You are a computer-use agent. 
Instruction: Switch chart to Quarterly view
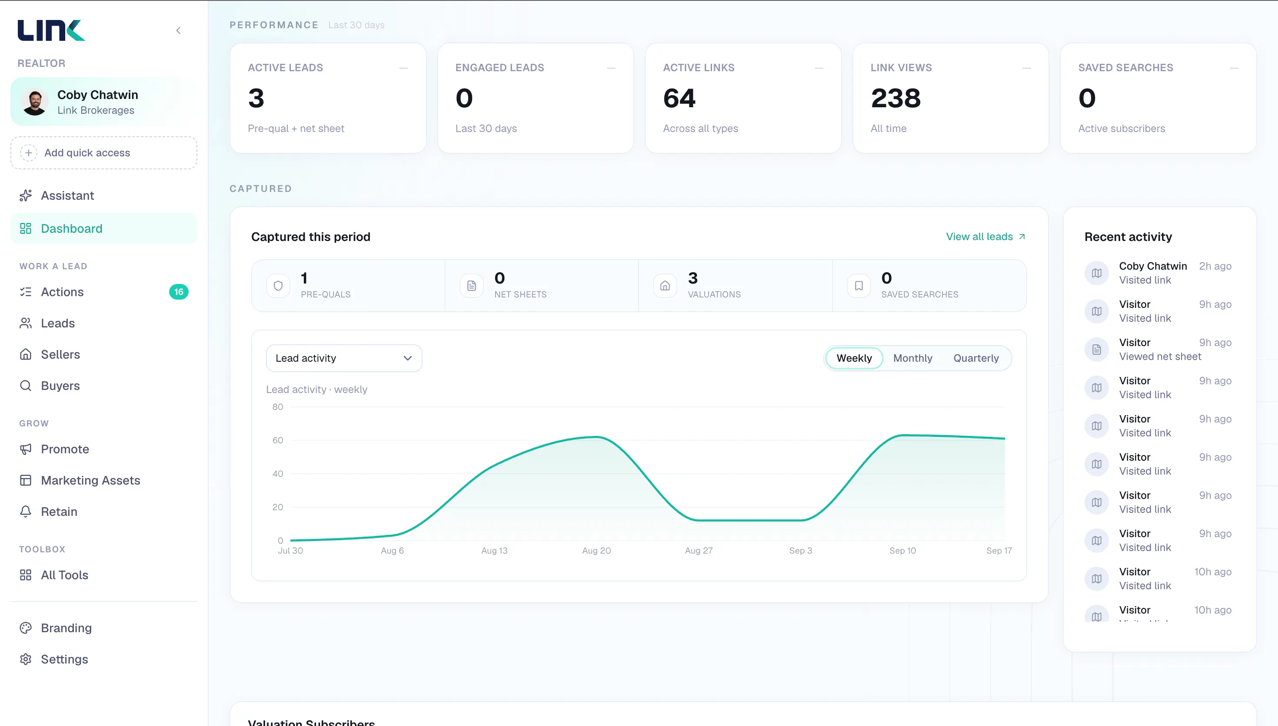tap(975, 358)
